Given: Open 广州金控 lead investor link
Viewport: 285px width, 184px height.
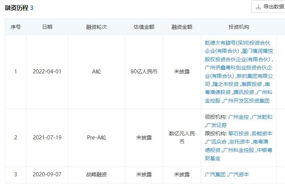Looking at the screenshot, I should pyautogui.click(x=239, y=117).
